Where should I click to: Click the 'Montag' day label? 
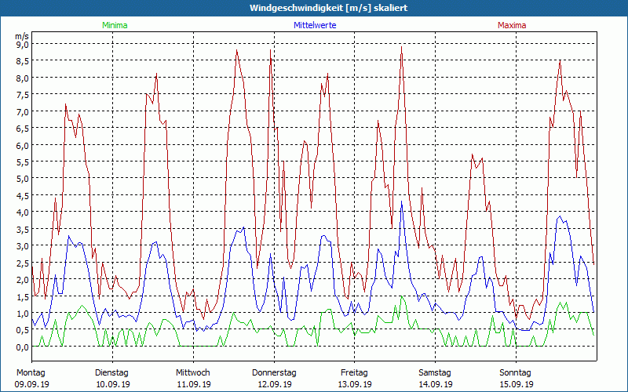(x=31, y=373)
